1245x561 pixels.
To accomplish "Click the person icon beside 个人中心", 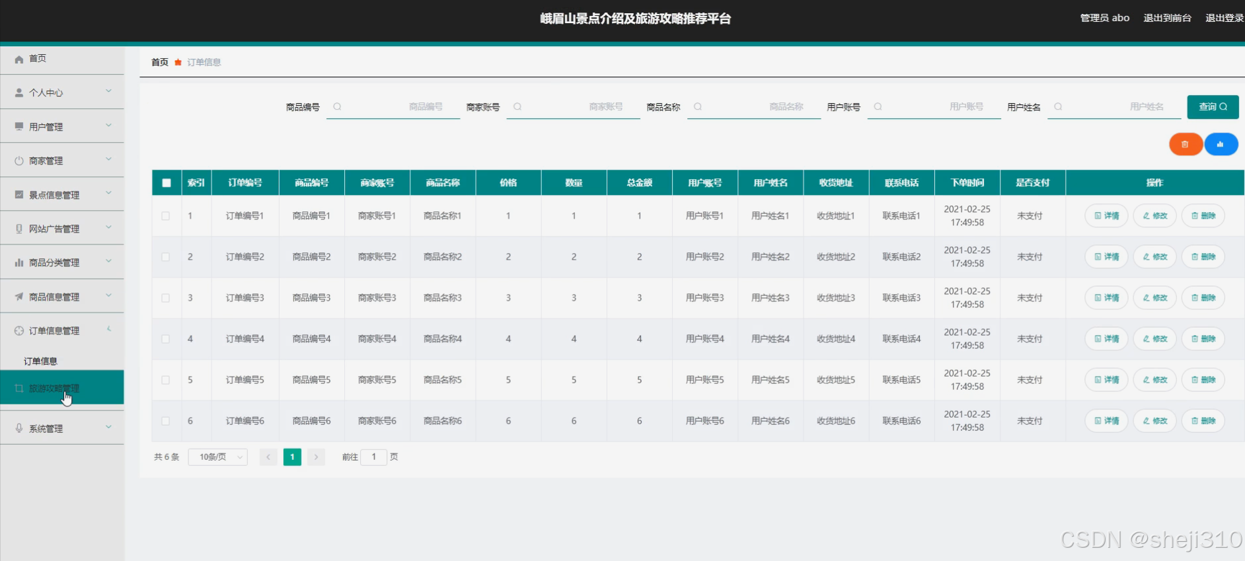I will pos(19,93).
